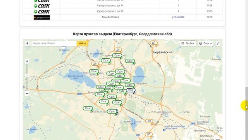The height and width of the screenshot is (140, 248).
Task: Click the price 1188 cell
Action: [209, 5]
